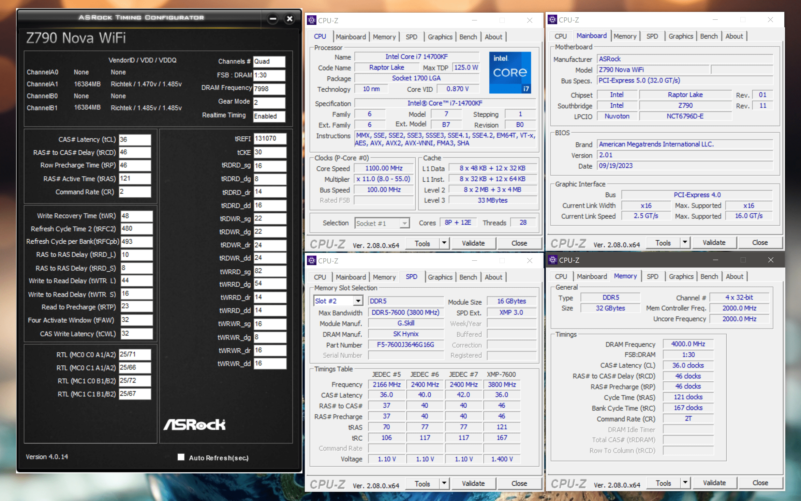
Task: Click the Channel # '4 x 32-bit' value
Action: point(739,298)
